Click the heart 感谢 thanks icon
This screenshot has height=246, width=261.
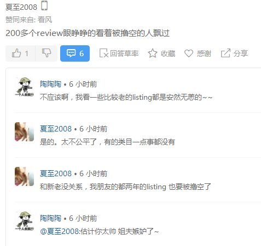[189, 53]
